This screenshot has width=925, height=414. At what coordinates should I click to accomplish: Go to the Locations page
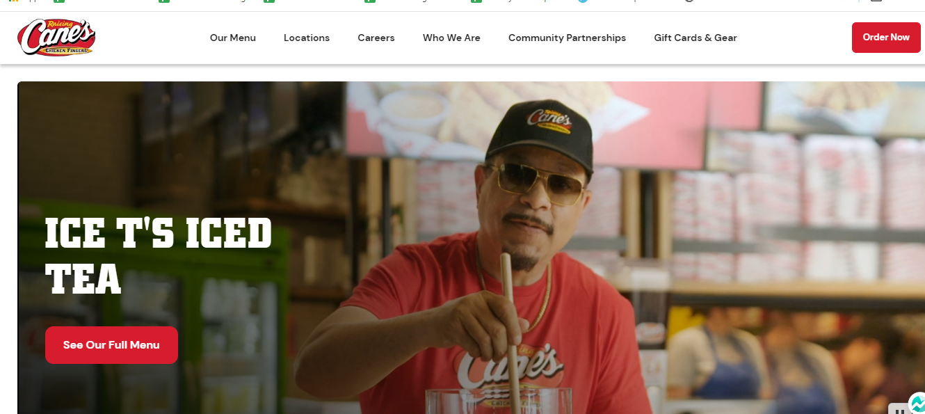pyautogui.click(x=307, y=38)
